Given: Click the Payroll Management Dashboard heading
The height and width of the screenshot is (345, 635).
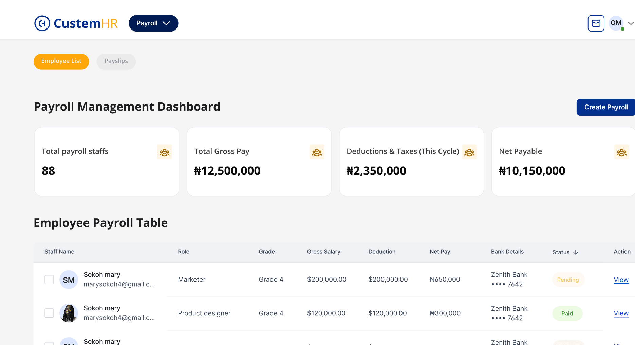Looking at the screenshot, I should pyautogui.click(x=127, y=107).
